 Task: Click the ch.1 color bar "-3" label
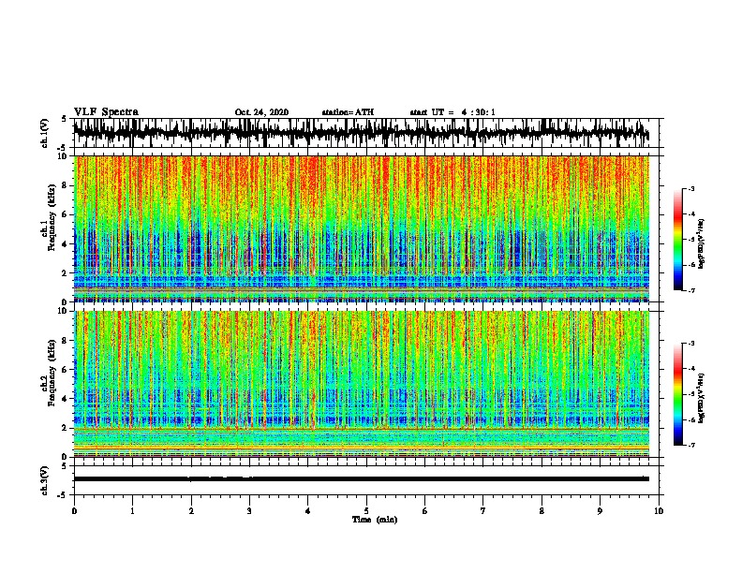pyautogui.click(x=691, y=188)
